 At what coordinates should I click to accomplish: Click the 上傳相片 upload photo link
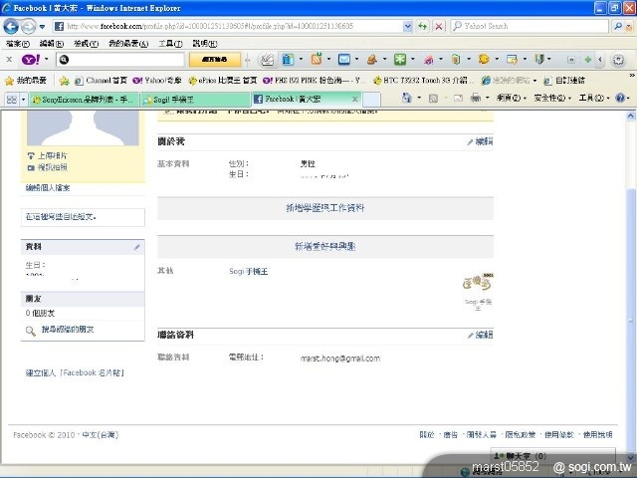point(53,155)
